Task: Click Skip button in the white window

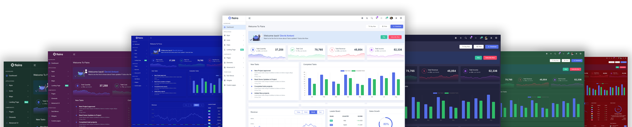Action: 384,37
